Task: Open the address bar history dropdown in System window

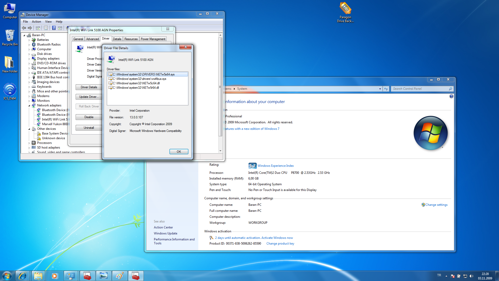Action: pos(380,89)
